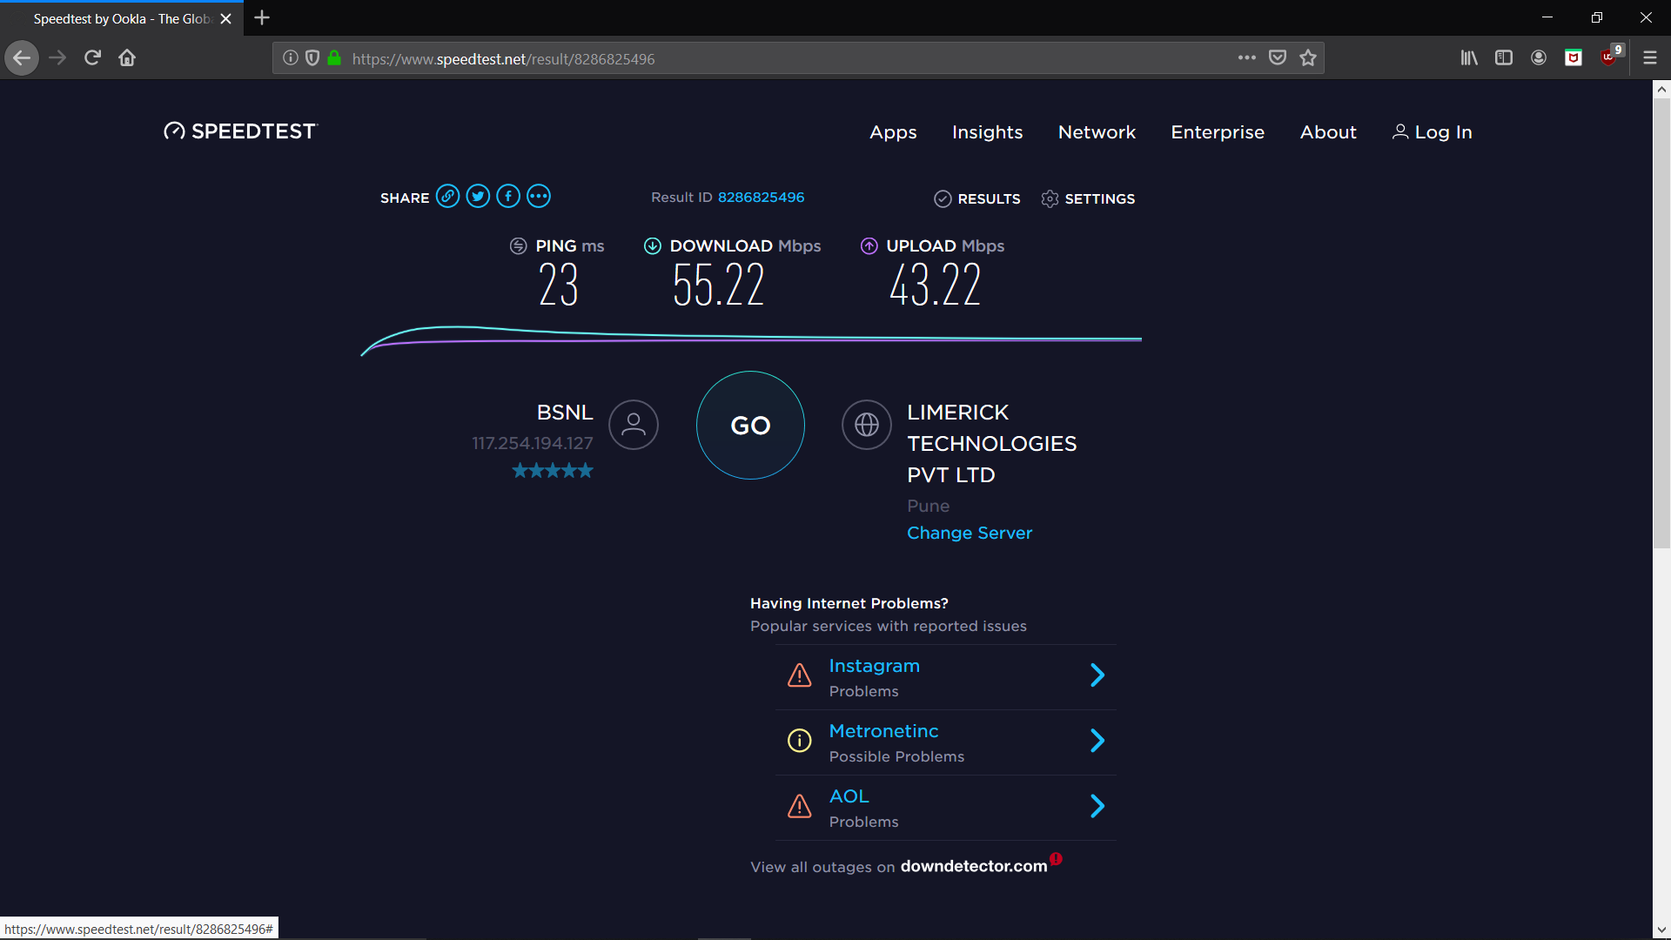Click the Result ID 8286825496 field
This screenshot has height=940, width=1671.
(x=761, y=196)
